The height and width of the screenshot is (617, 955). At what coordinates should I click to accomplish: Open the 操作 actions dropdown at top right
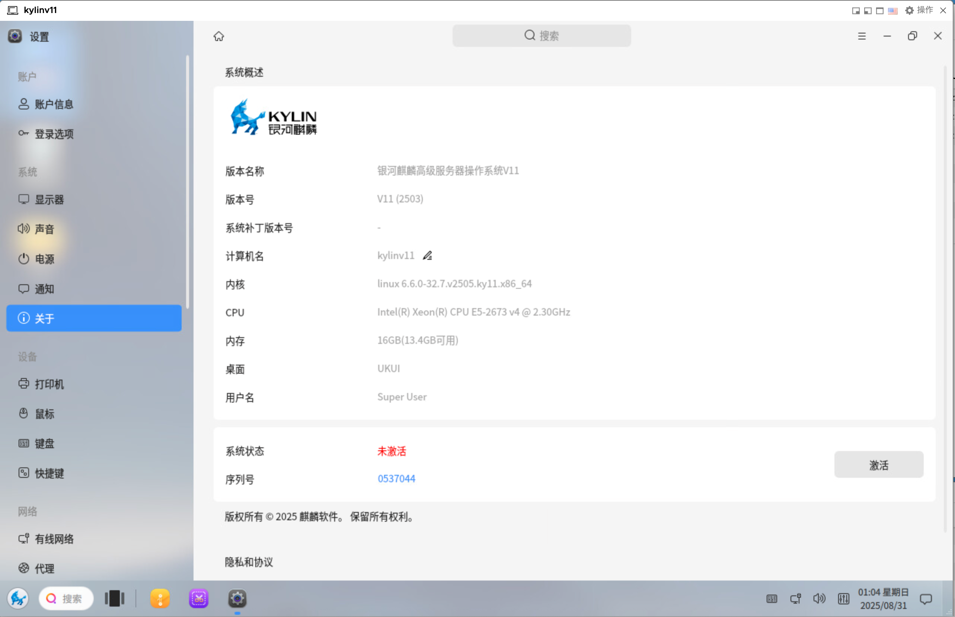920,10
